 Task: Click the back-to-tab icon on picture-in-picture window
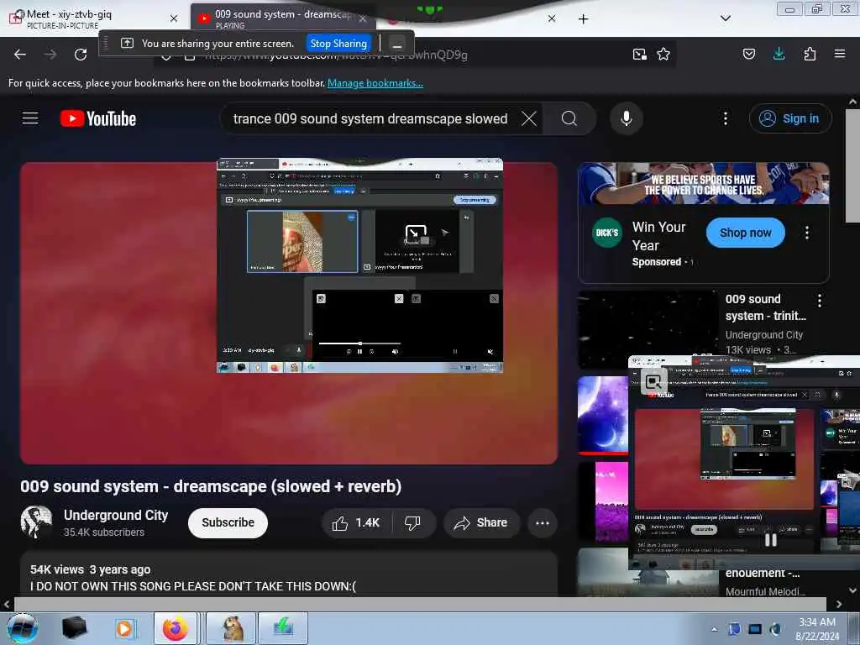click(653, 382)
